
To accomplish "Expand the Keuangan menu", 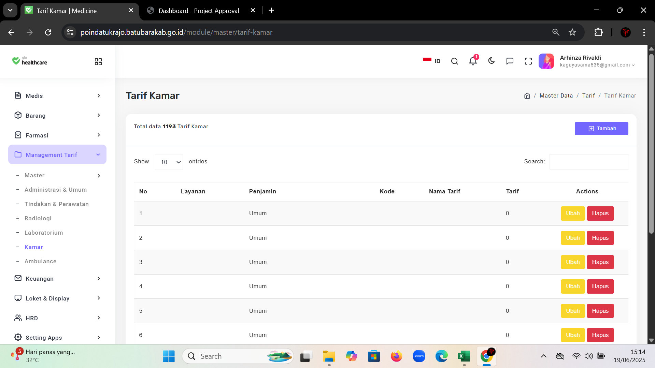I will click(x=57, y=279).
